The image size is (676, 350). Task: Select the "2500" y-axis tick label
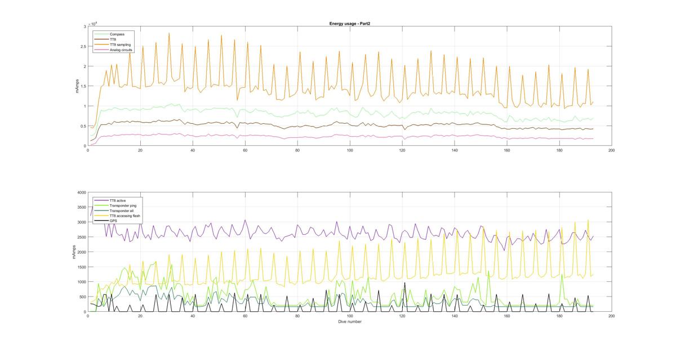coord(81,237)
